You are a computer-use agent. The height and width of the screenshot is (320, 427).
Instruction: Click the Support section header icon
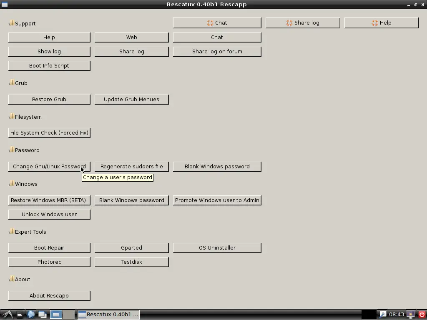click(x=11, y=22)
